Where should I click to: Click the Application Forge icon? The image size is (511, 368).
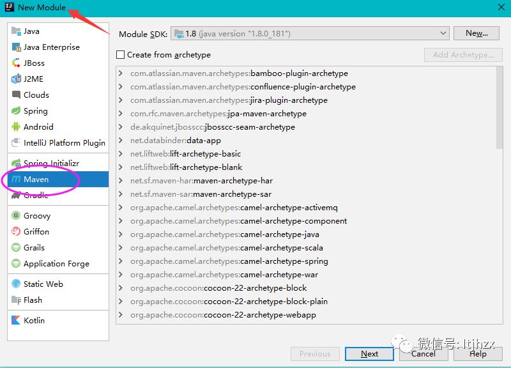coord(16,263)
